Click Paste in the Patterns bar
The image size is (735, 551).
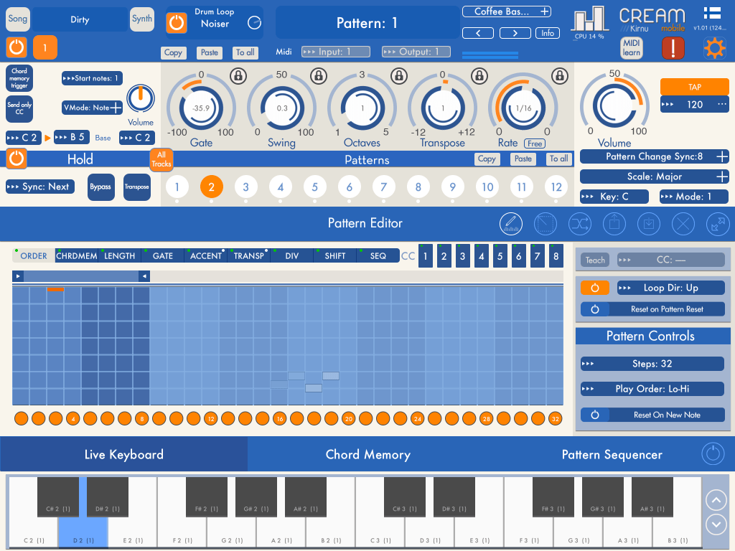[523, 159]
